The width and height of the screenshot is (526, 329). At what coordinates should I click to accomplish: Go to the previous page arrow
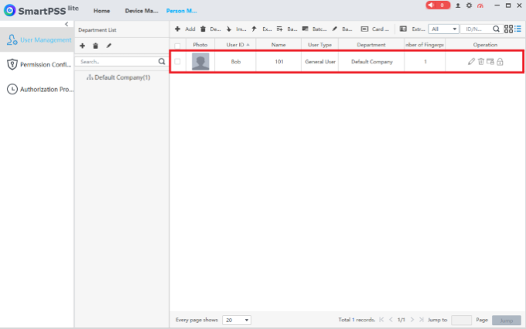click(x=391, y=320)
